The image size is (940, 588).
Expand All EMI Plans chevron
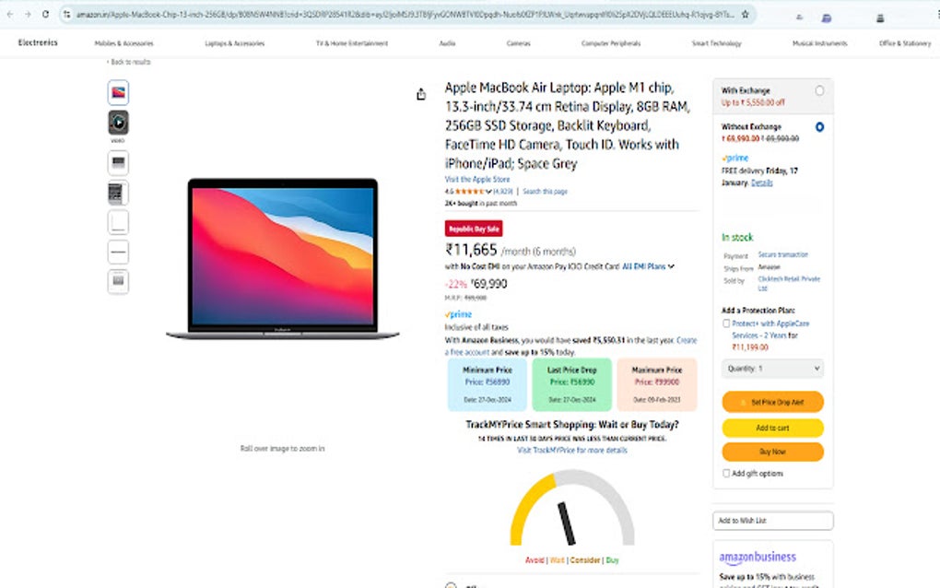click(672, 266)
